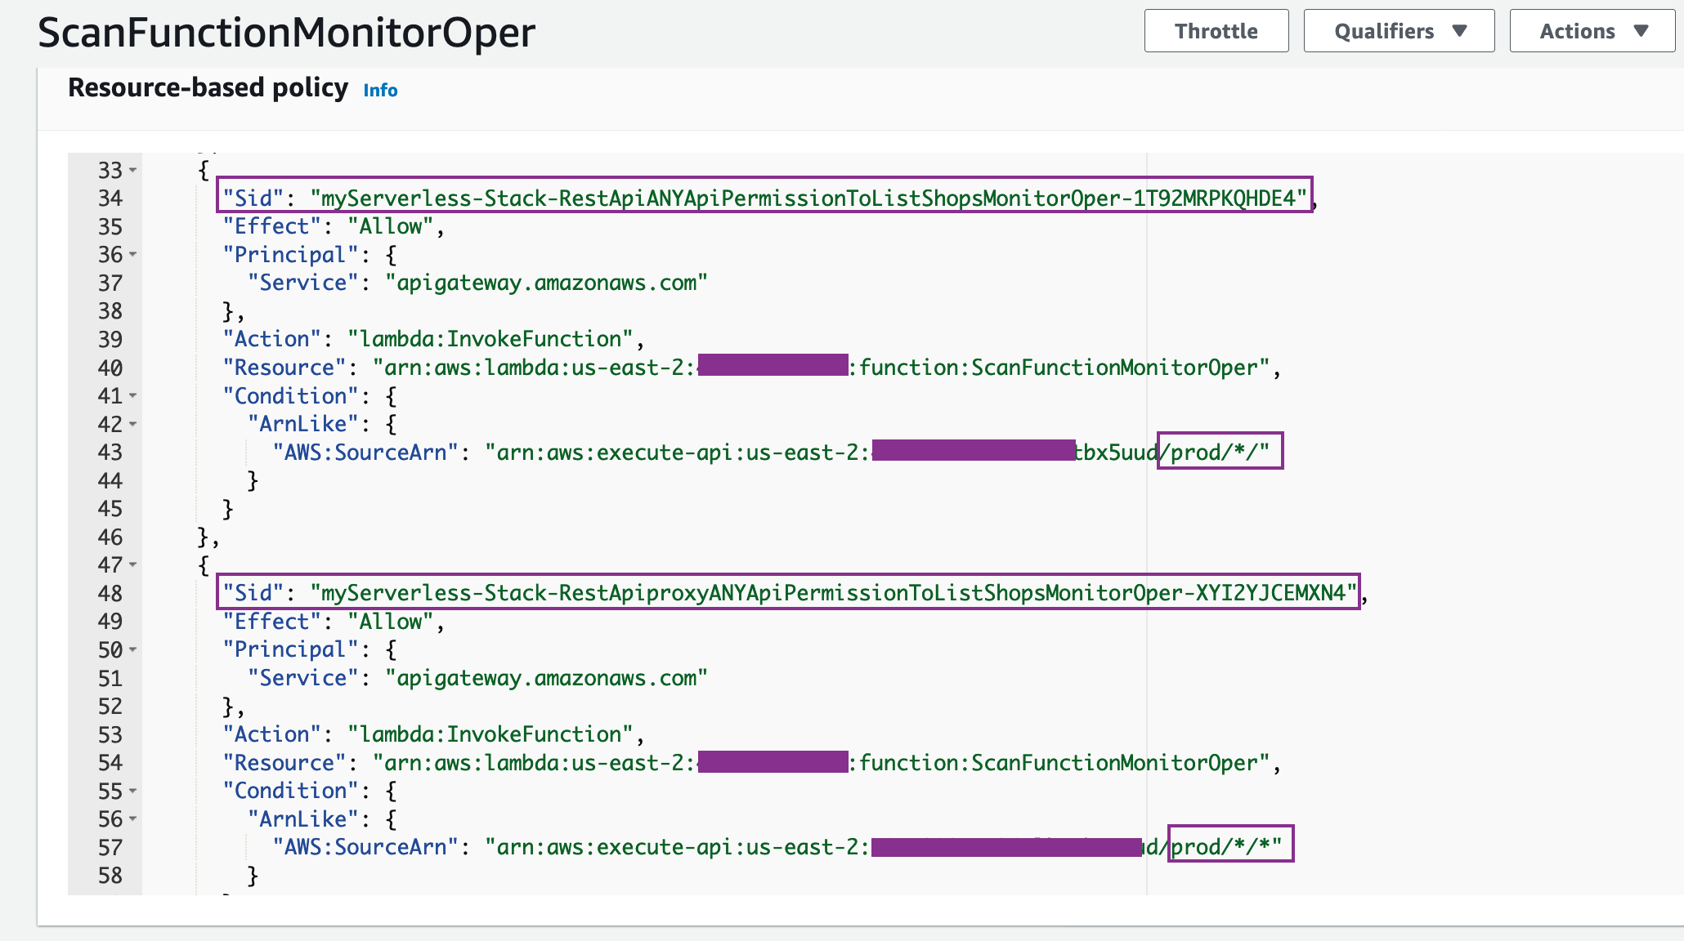Image resolution: width=1684 pixels, height=941 pixels.
Task: Open Info link beside Resource-based policy
Action: click(x=380, y=91)
